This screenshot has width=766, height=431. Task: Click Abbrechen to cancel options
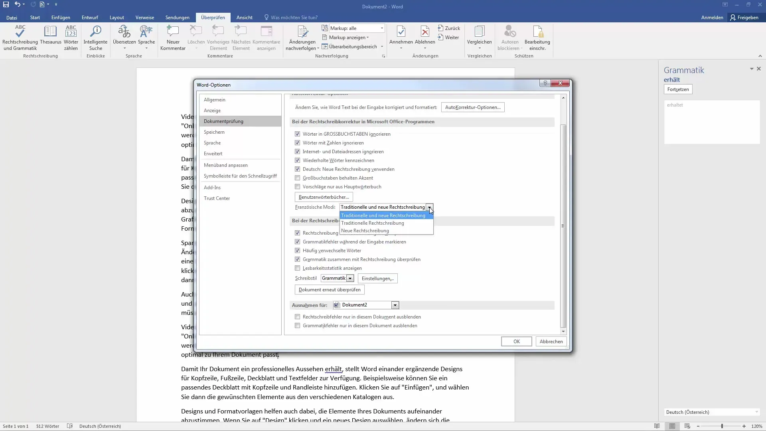click(x=551, y=342)
